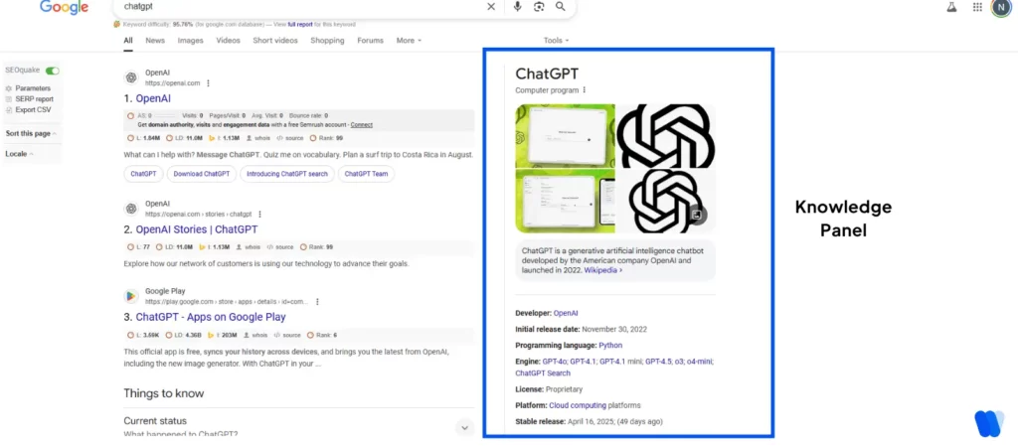The width and height of the screenshot is (1018, 448).
Task: Open the top-left green ChatGPT screenshot thumbnail
Action: 565,135
